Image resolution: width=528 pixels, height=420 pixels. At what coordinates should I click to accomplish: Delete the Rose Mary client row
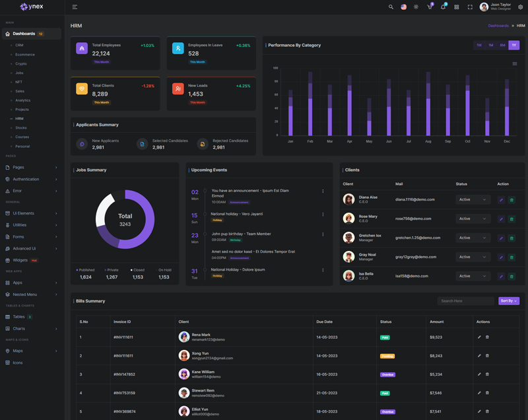pyautogui.click(x=511, y=219)
